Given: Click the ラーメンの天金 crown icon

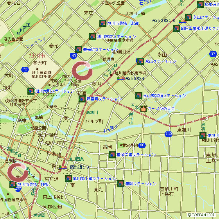Looking at the screenshot, I should tap(144, 109).
